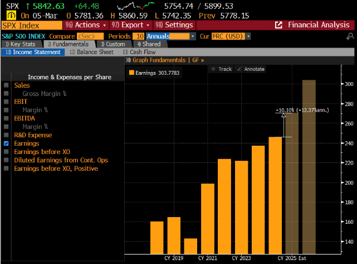Open Financial Analysis pop-out icon
The width and height of the screenshot is (357, 264).
pyautogui.click(x=278, y=25)
